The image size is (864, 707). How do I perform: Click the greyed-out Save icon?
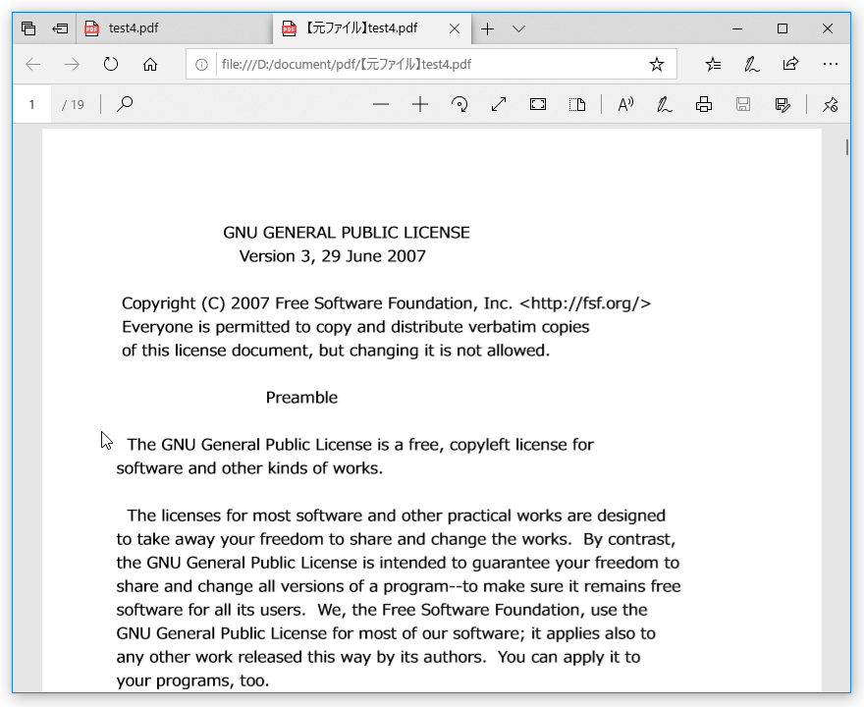[743, 104]
